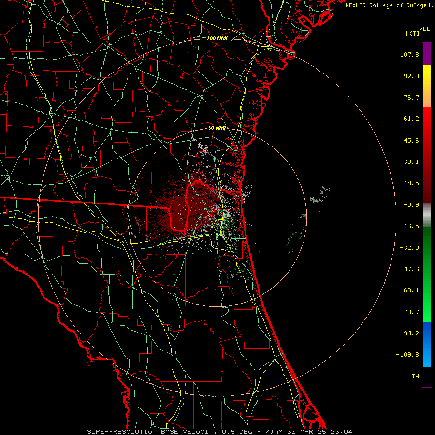Click the 45.6 legend value
Screen dimensions: 435x435
(411, 140)
